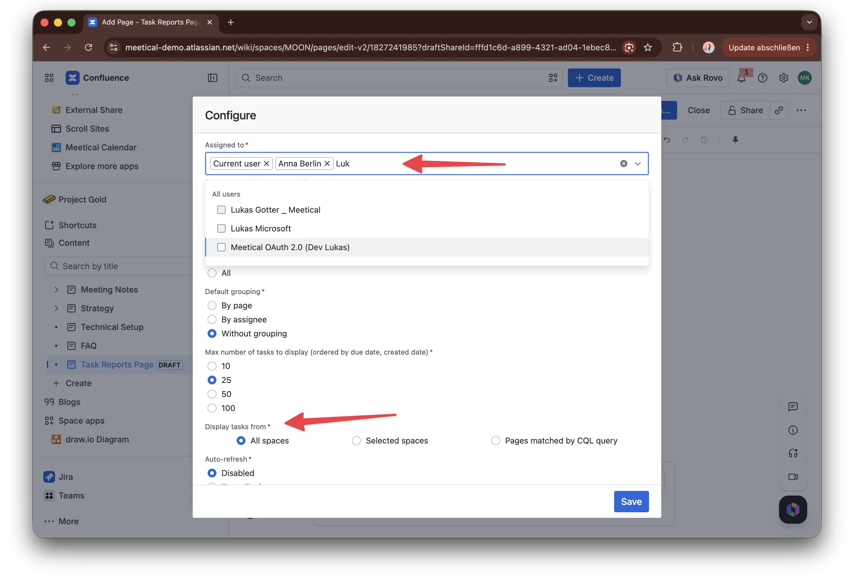Open the info details icon in right rail
The height and width of the screenshot is (581, 854).
[x=792, y=430]
